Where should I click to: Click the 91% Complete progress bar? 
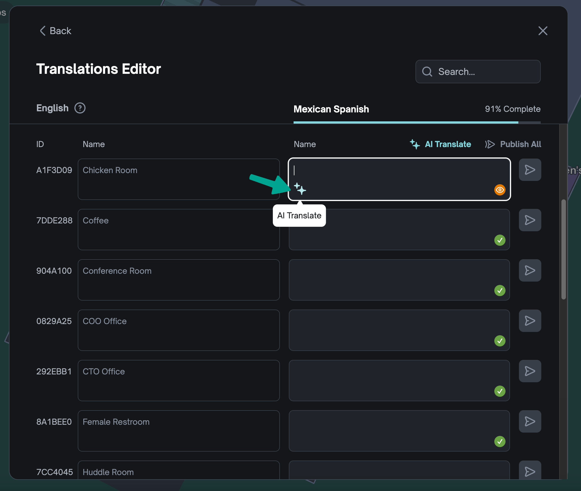coord(417,122)
